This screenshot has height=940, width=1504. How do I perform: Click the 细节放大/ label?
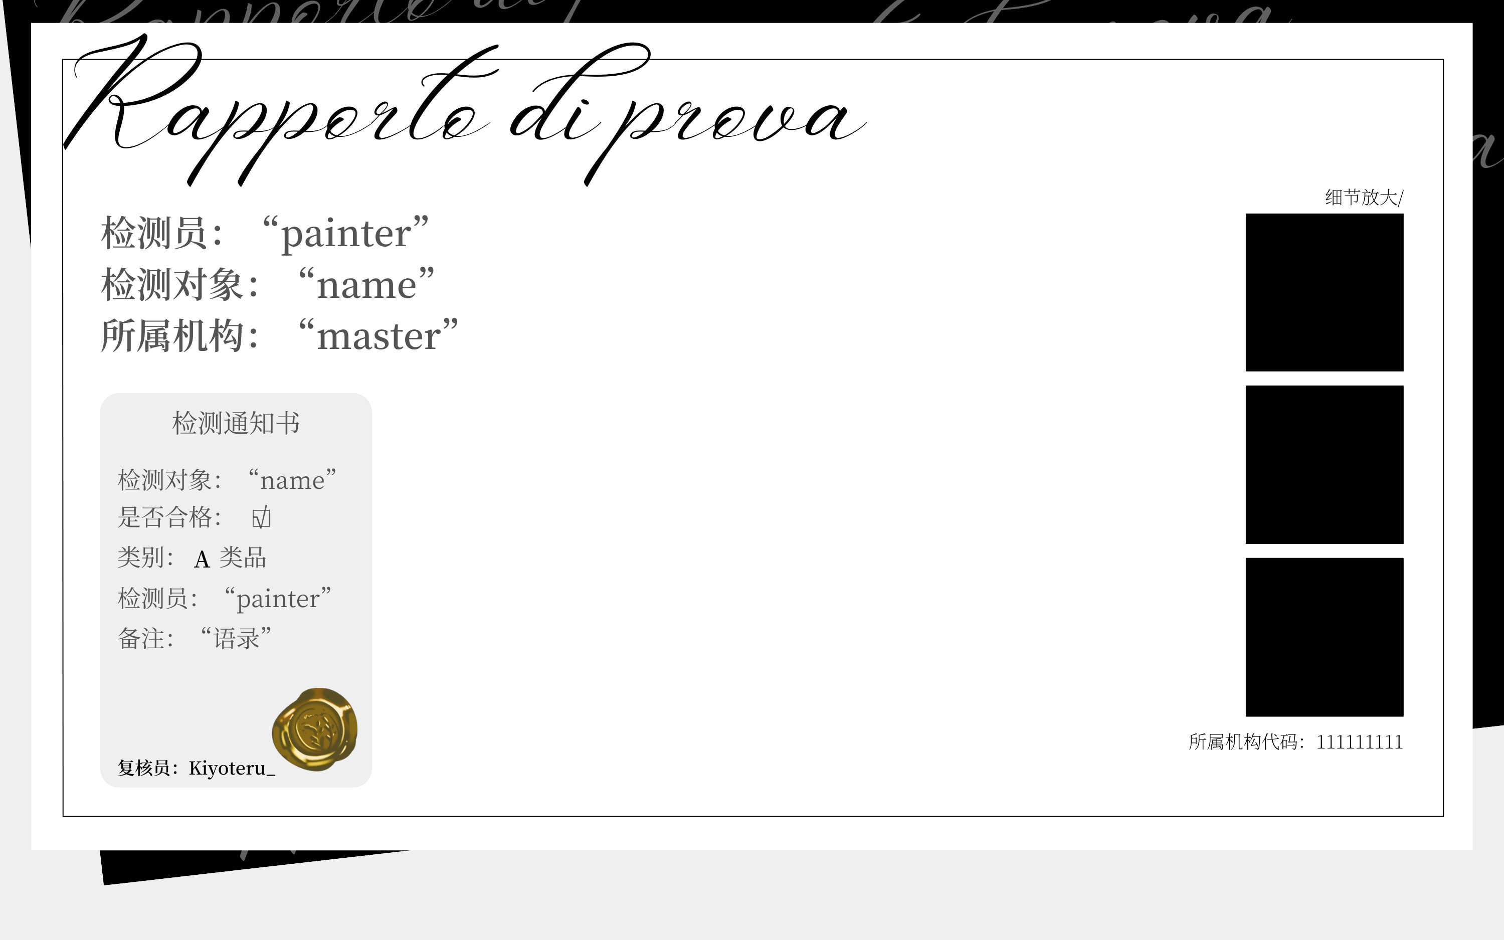[1364, 197]
